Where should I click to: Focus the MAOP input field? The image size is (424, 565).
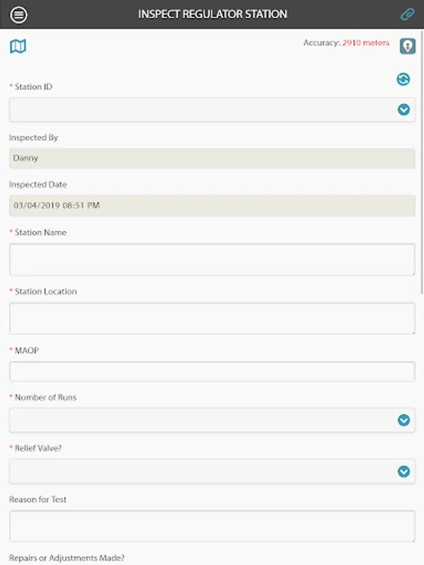tap(212, 372)
